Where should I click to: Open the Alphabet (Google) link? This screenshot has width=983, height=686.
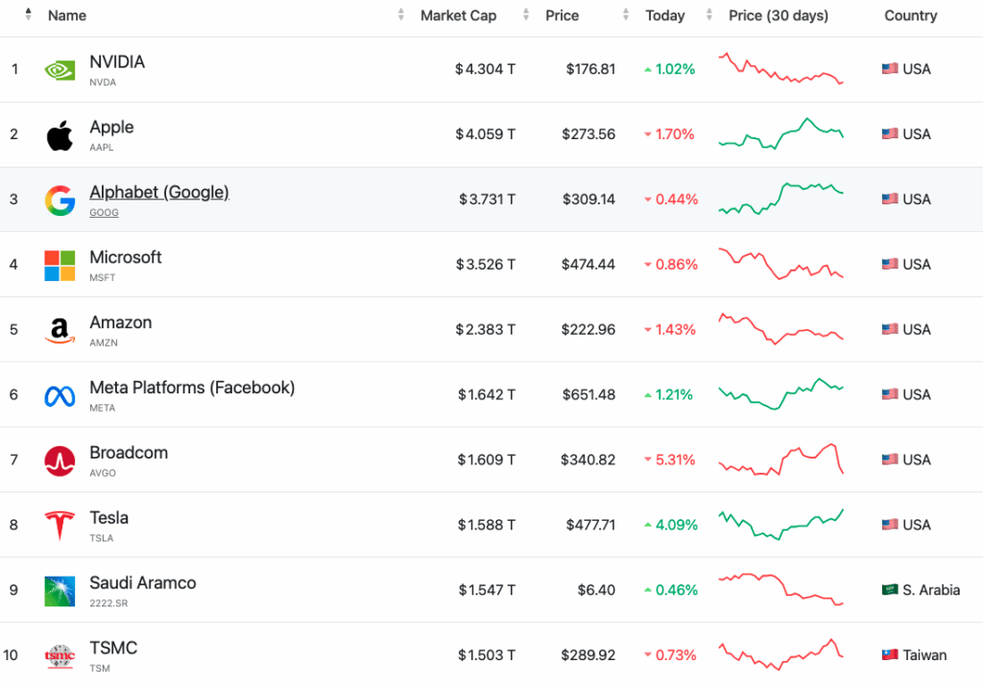pos(158,192)
